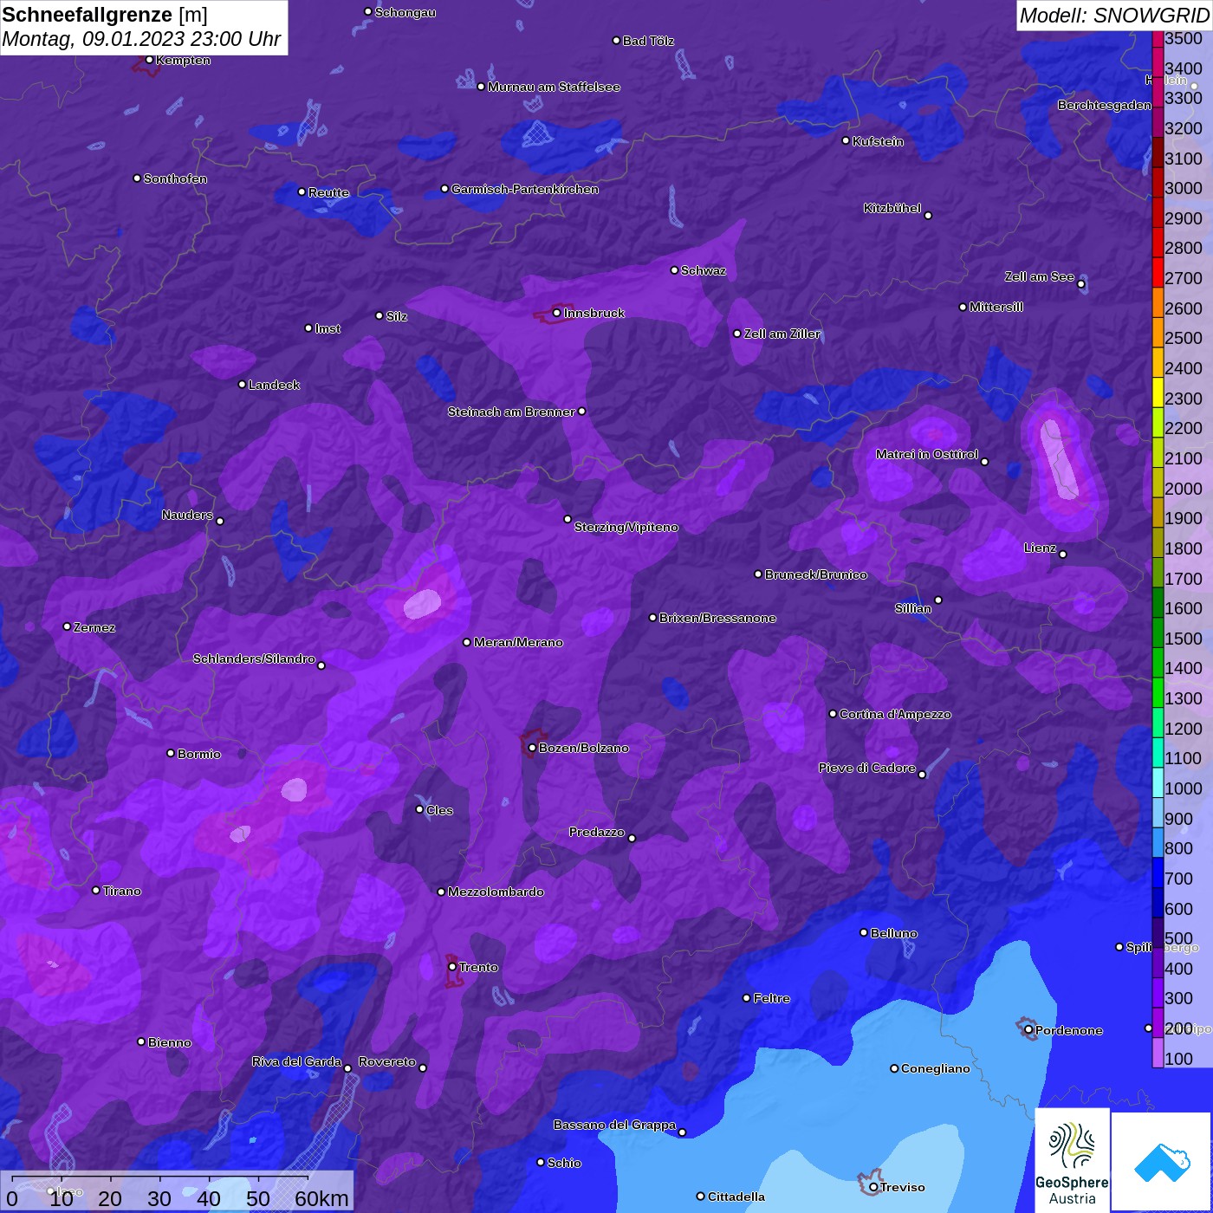The image size is (1213, 1213).
Task: Click the 'Schlanders/Silandro' label
Action: [254, 658]
